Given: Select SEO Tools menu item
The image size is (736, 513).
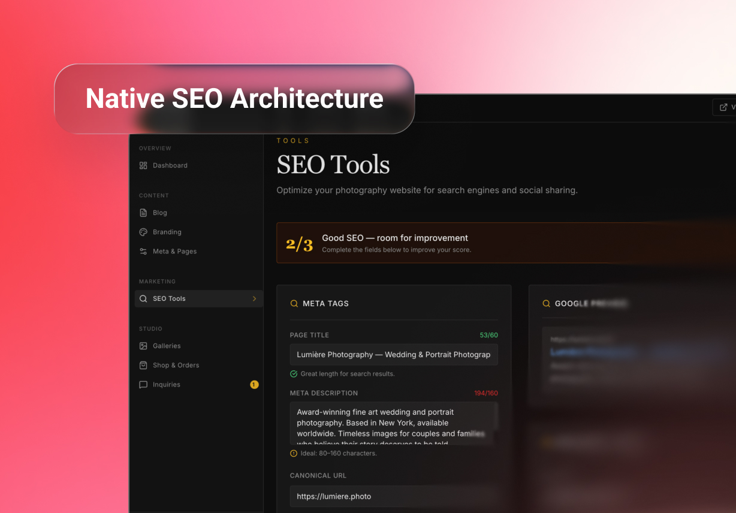Looking at the screenshot, I should (x=199, y=298).
